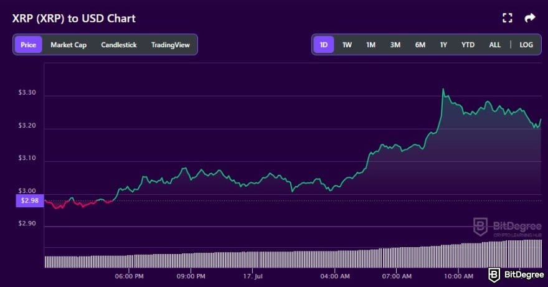Click the share arrow icon

[530, 18]
